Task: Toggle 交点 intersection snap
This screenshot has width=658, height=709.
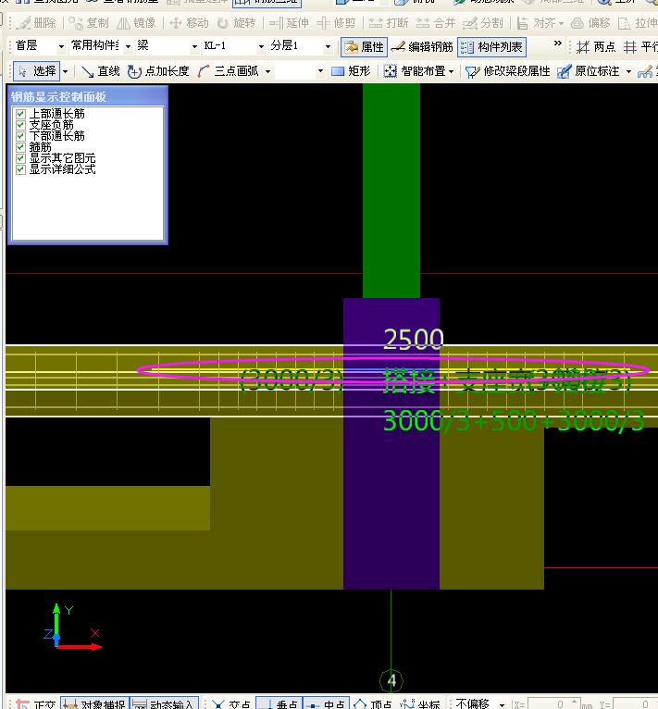Action: pos(231,704)
